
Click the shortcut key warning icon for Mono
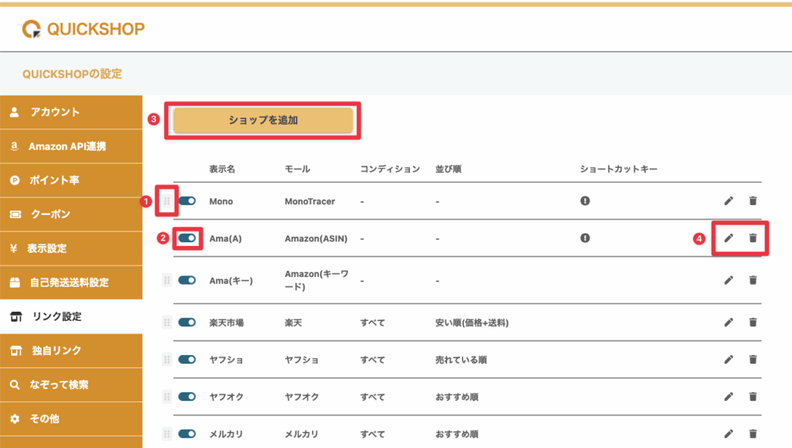(585, 201)
